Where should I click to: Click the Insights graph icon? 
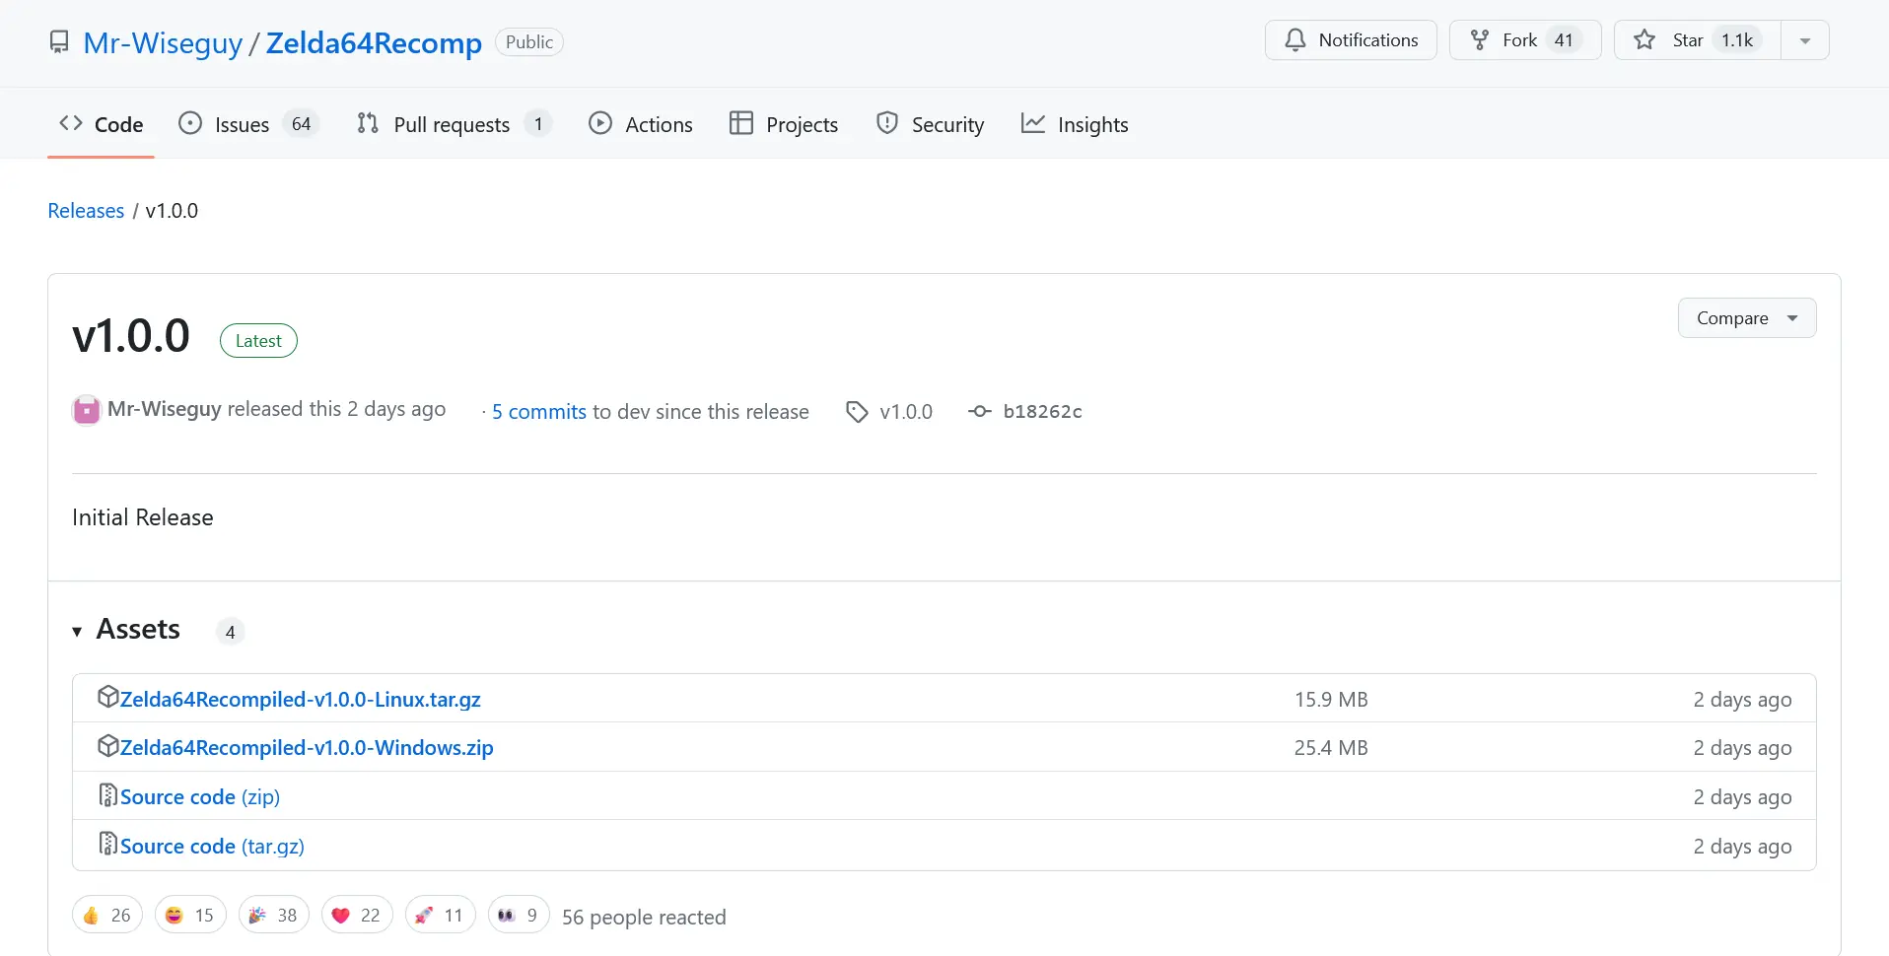(1033, 123)
